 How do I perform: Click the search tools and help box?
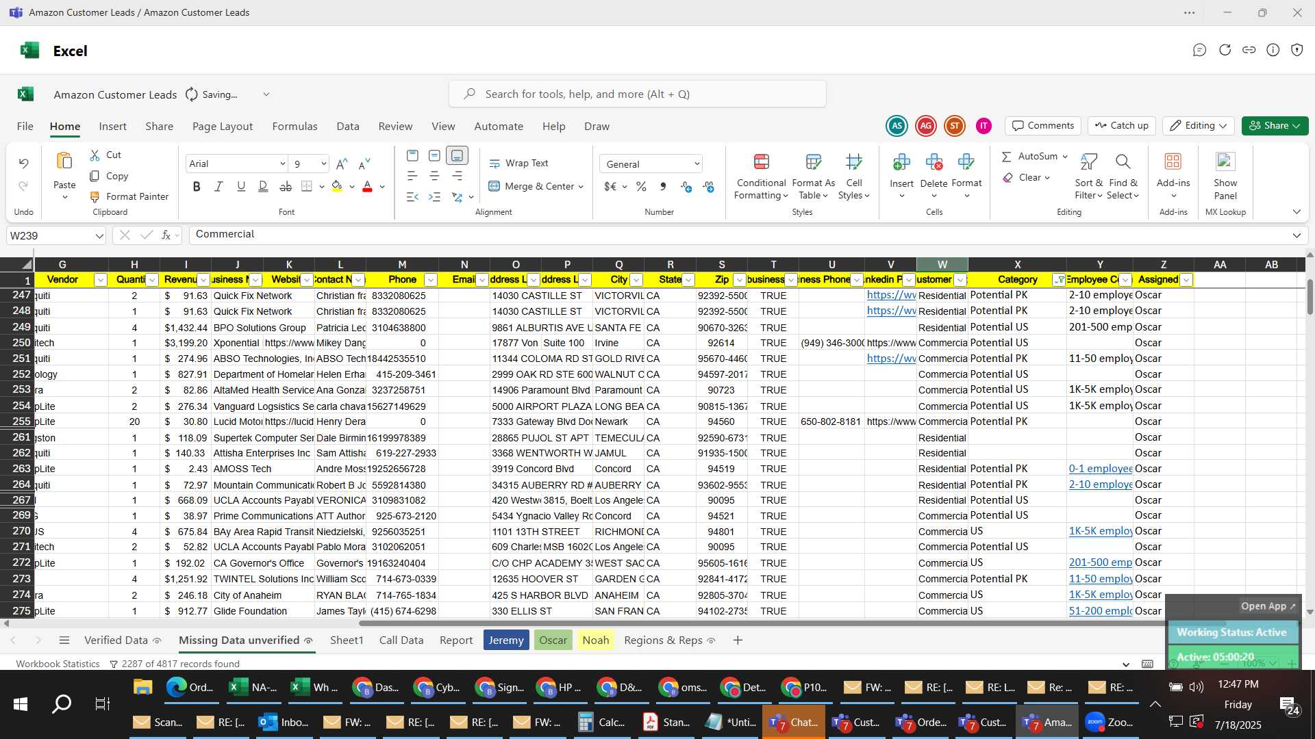[x=637, y=94]
